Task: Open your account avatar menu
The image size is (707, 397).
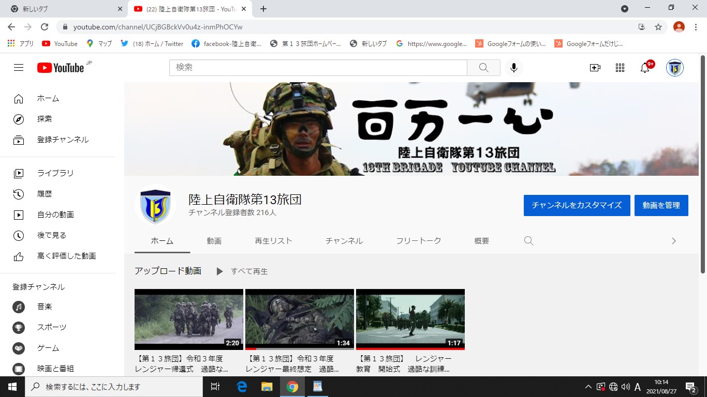Action: tap(674, 67)
